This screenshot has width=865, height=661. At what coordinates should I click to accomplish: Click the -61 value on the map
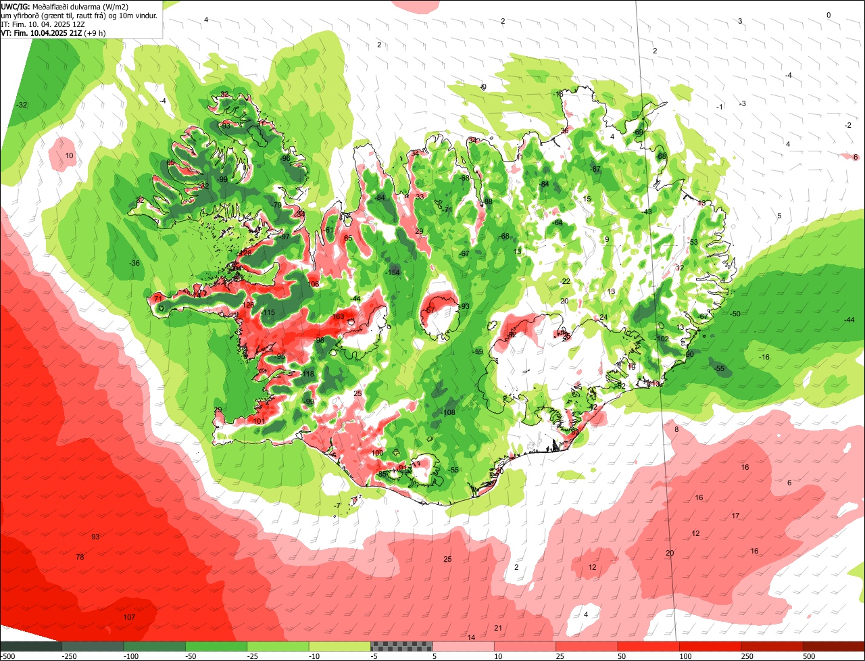click(x=328, y=230)
